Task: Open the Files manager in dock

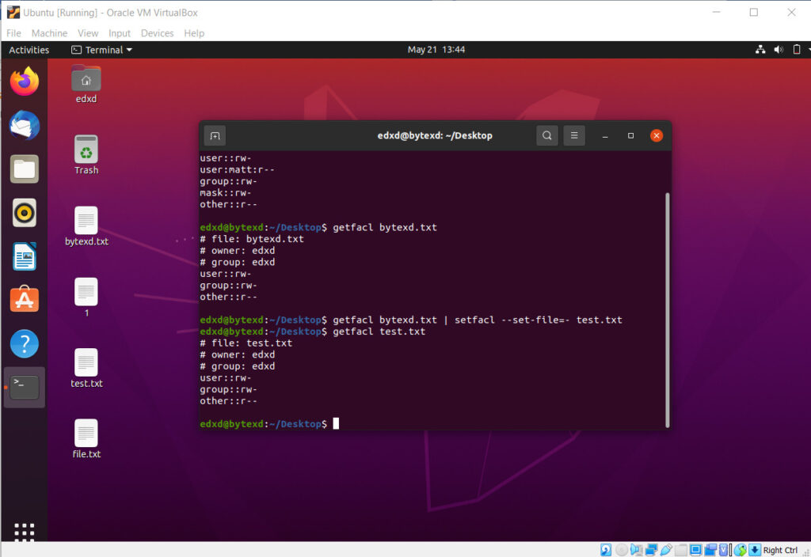Action: pyautogui.click(x=25, y=169)
